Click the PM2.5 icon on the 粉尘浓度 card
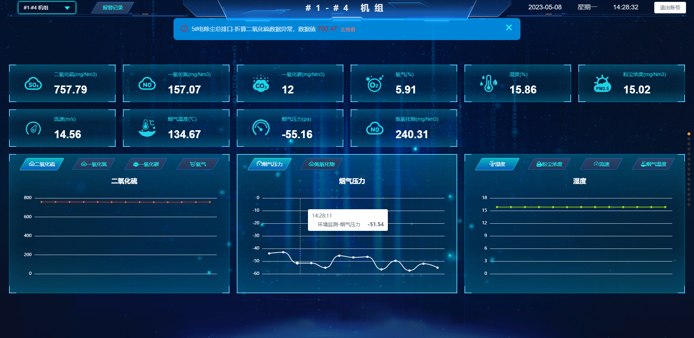The height and width of the screenshot is (338, 694). (603, 84)
